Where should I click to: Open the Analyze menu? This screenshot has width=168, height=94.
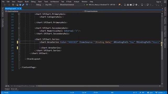pyautogui.click(x=76, y=2)
